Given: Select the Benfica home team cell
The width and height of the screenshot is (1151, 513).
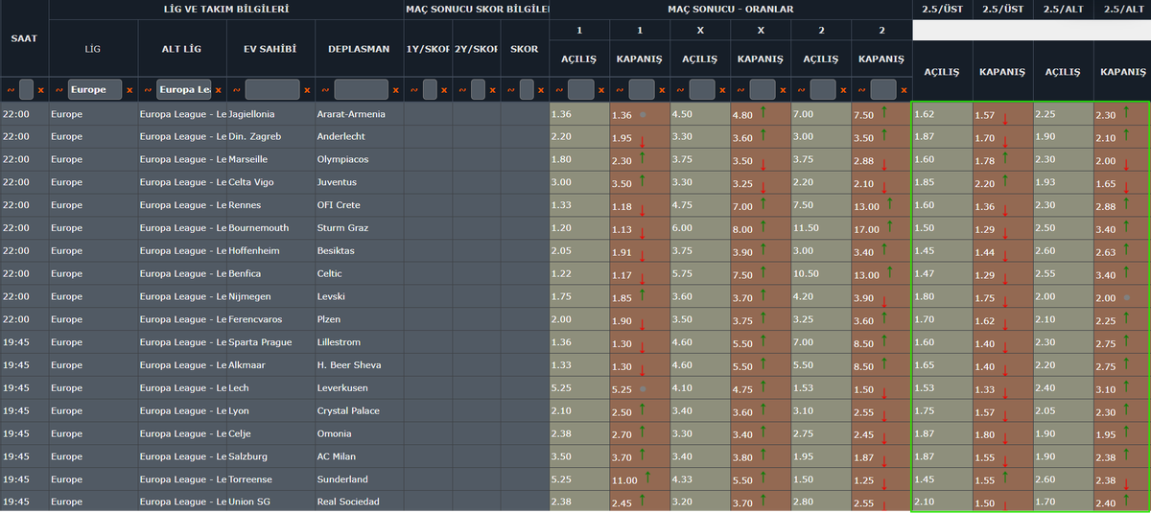Looking at the screenshot, I should [271, 273].
